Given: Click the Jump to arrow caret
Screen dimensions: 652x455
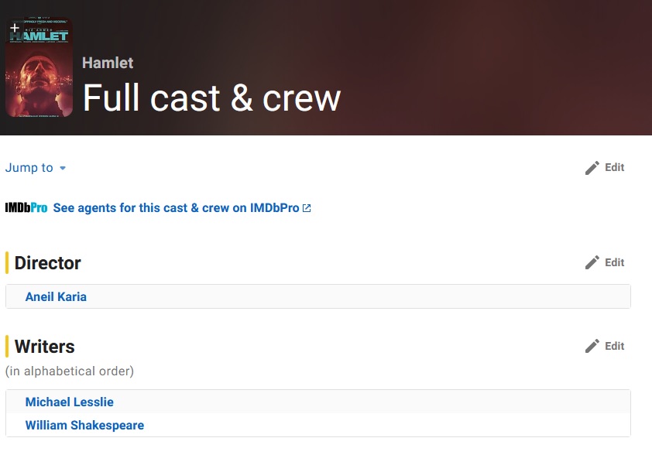Looking at the screenshot, I should pos(63,168).
